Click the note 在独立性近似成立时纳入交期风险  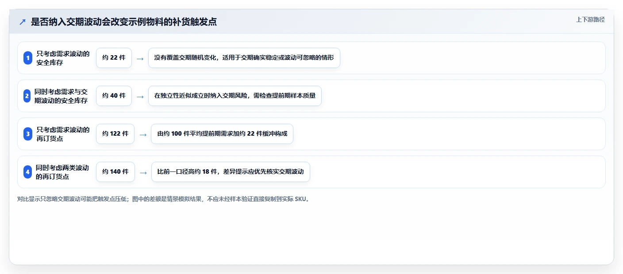click(235, 96)
